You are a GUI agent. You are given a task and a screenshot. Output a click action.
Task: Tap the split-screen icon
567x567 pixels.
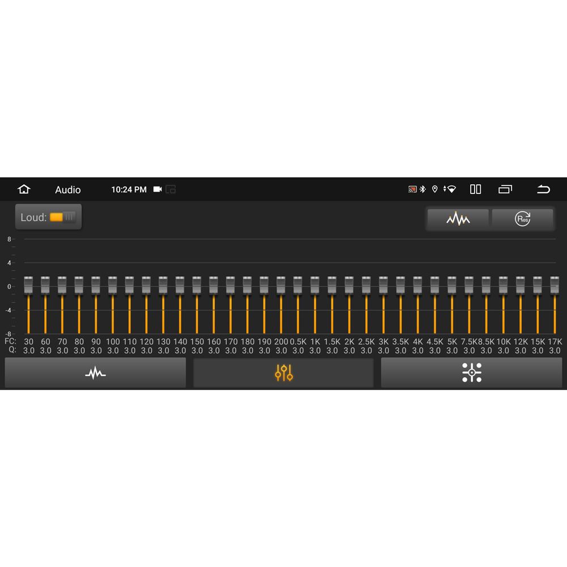(x=476, y=189)
